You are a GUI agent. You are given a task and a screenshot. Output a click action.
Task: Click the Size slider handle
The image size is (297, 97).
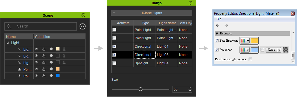(x=140, y=89)
